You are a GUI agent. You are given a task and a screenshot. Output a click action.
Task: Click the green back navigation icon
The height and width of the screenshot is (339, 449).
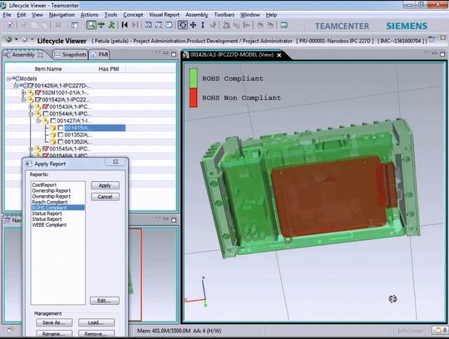click(9, 40)
